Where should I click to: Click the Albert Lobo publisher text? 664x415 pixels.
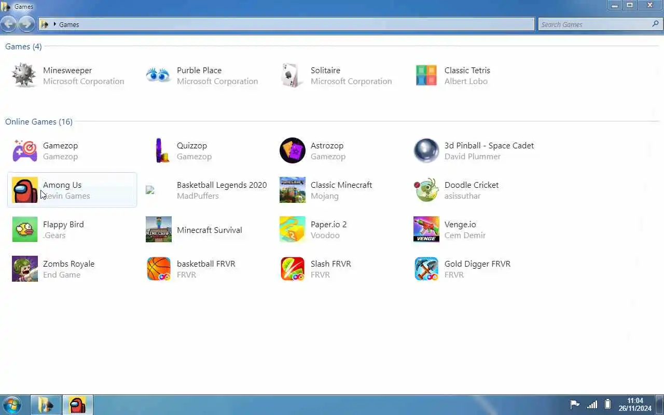[x=466, y=81]
